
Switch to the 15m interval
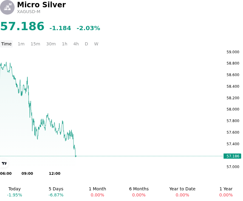(35, 44)
